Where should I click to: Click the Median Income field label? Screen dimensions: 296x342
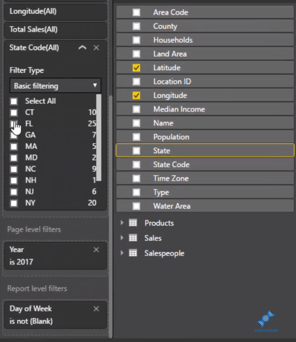tap(179, 109)
